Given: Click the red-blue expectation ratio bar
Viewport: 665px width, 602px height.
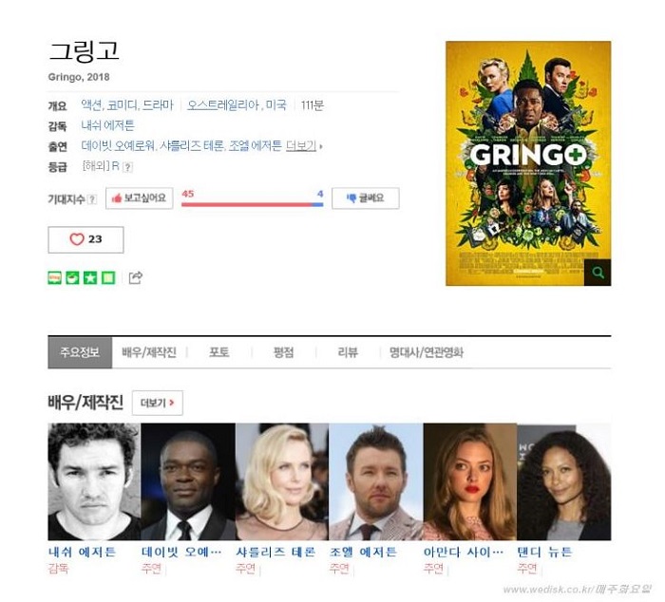Looking at the screenshot, I should pyautogui.click(x=253, y=204).
